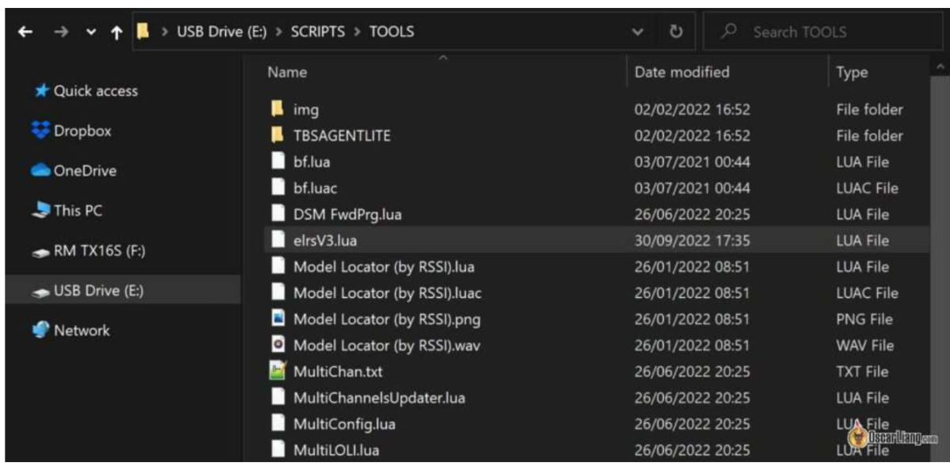Click the elrsV3.lua file icon
This screenshot has height=466, width=950.
[278, 240]
